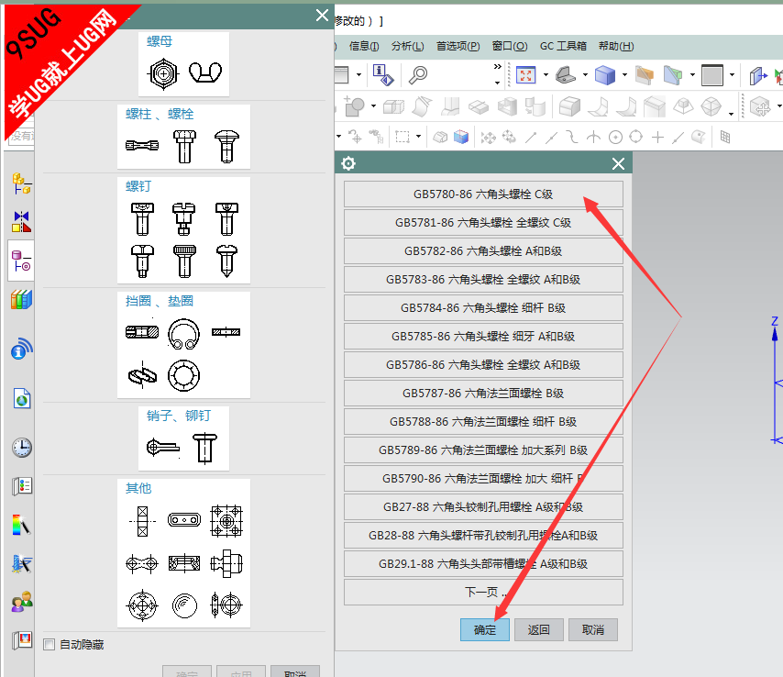Pick the knurled-head screw icon under 螺钉

pyautogui.click(x=184, y=261)
